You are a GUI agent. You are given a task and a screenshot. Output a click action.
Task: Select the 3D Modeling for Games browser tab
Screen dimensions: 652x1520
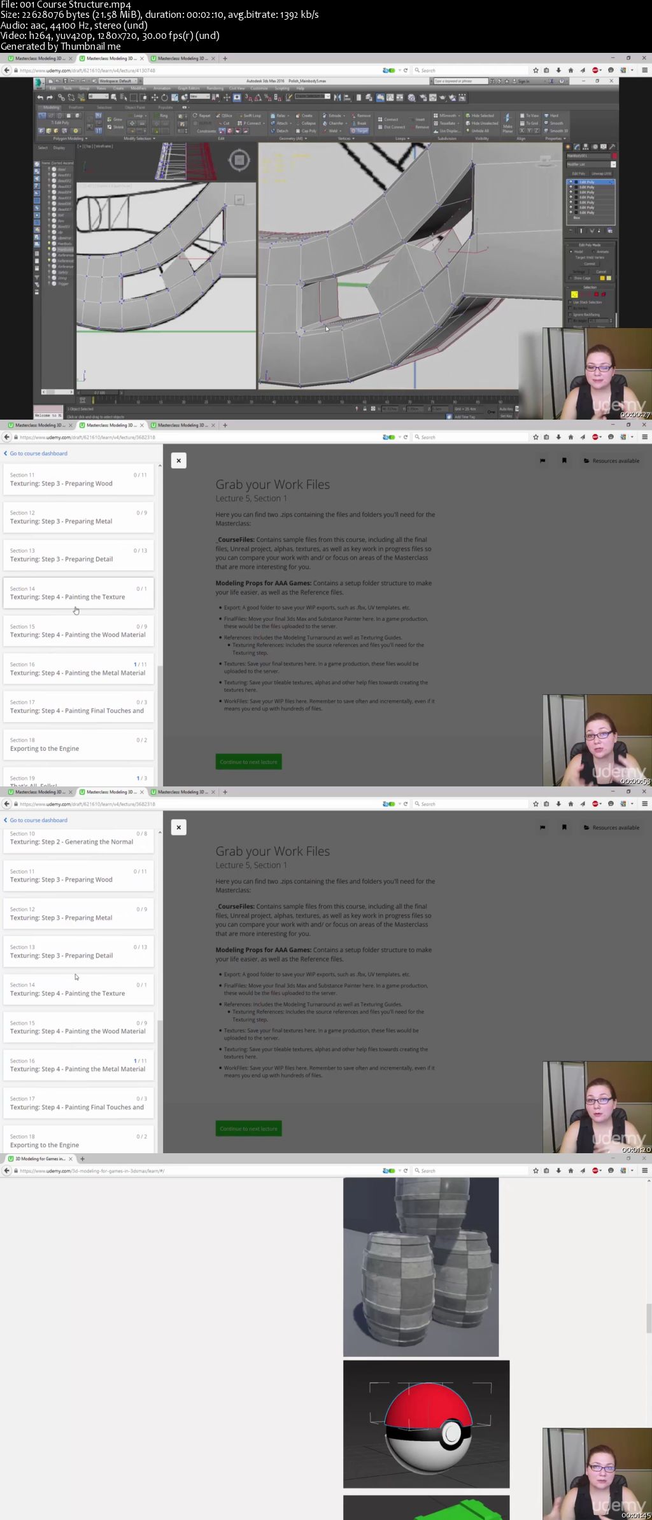pos(39,1159)
